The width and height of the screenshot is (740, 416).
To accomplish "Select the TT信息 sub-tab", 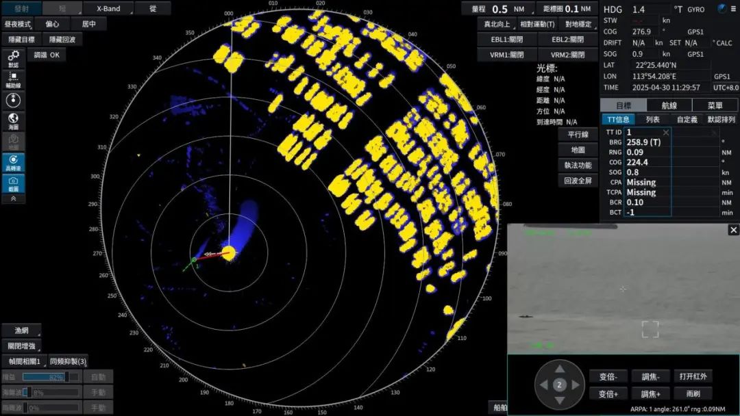I will (x=618, y=120).
